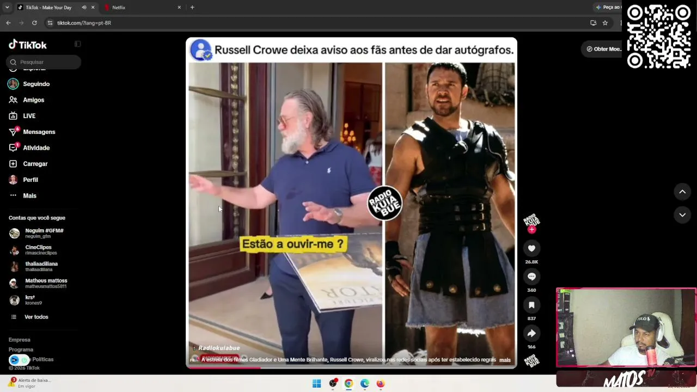This screenshot has width=697, height=392.
Task: Click the tiktok.com address bar URL
Action: point(84,23)
